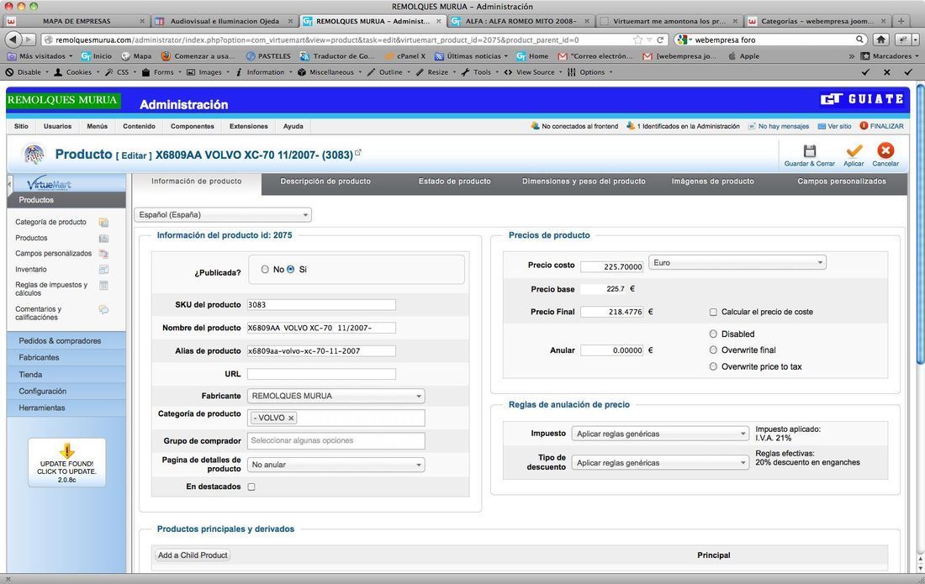
Task: Click the Guardar & Cerrar save icon
Action: (809, 150)
